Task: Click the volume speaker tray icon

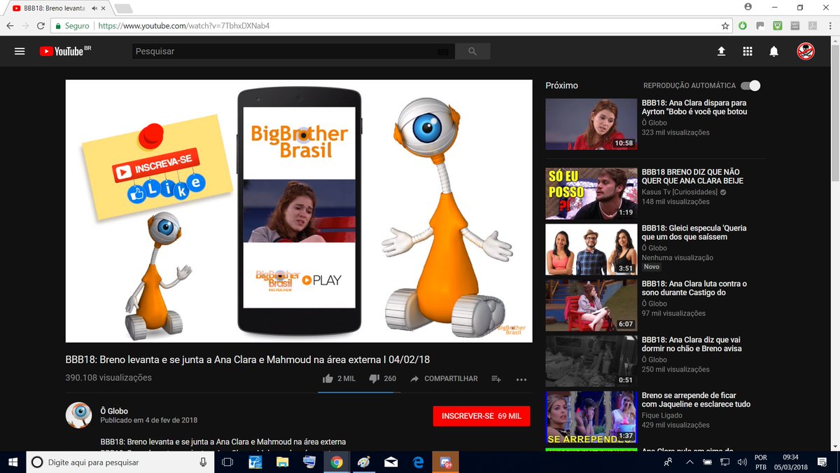Action: (x=741, y=462)
